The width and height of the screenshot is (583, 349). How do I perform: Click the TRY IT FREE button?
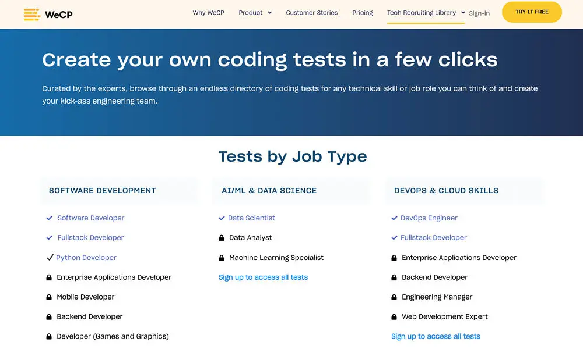click(x=532, y=12)
